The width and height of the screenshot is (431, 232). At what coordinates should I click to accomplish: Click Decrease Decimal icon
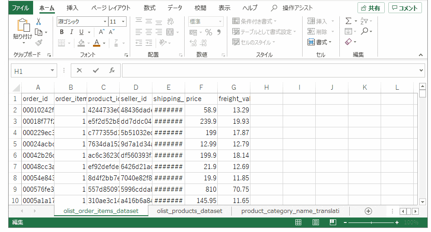point(203,43)
